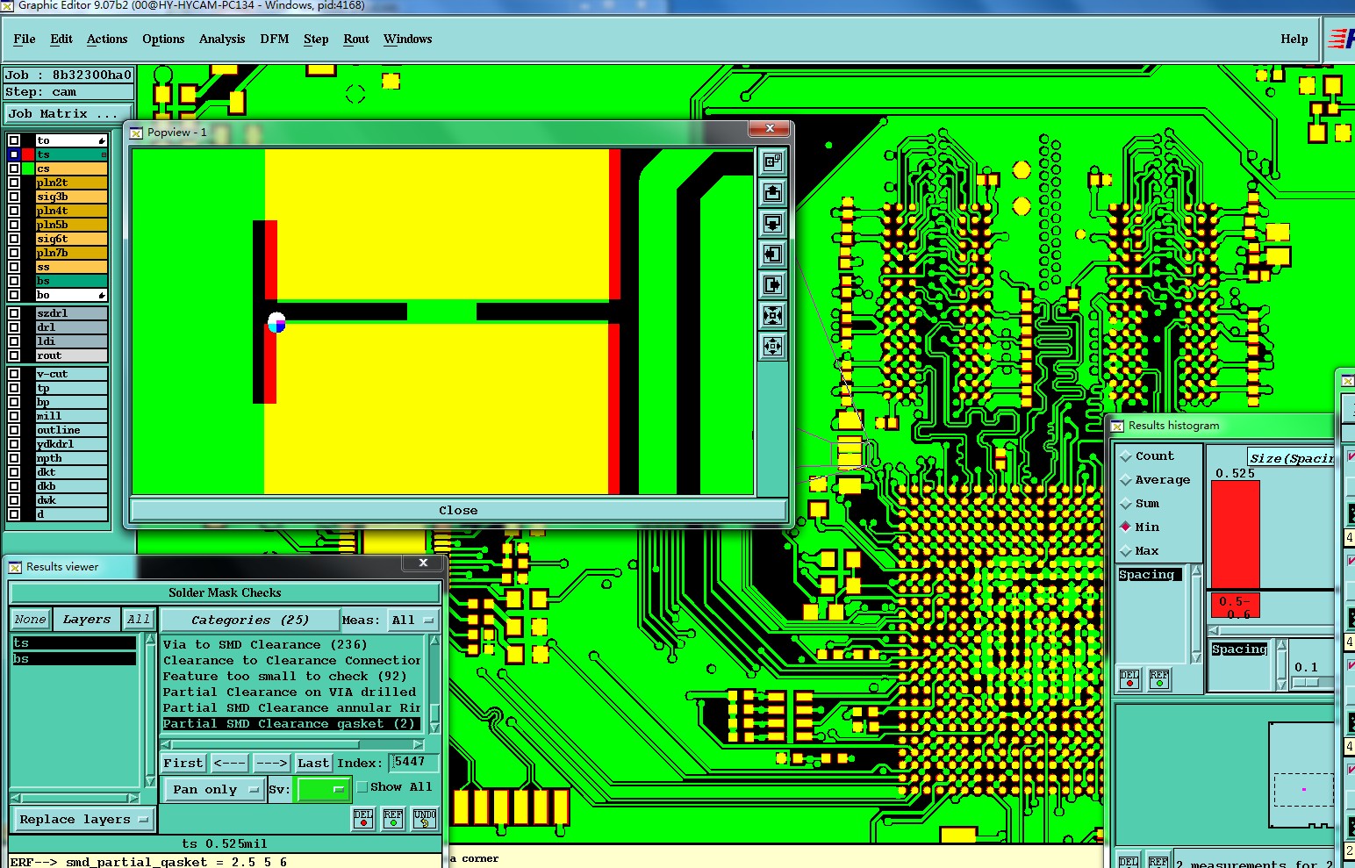1355x868 pixels.
Task: Click the First result button
Action: 183,763
